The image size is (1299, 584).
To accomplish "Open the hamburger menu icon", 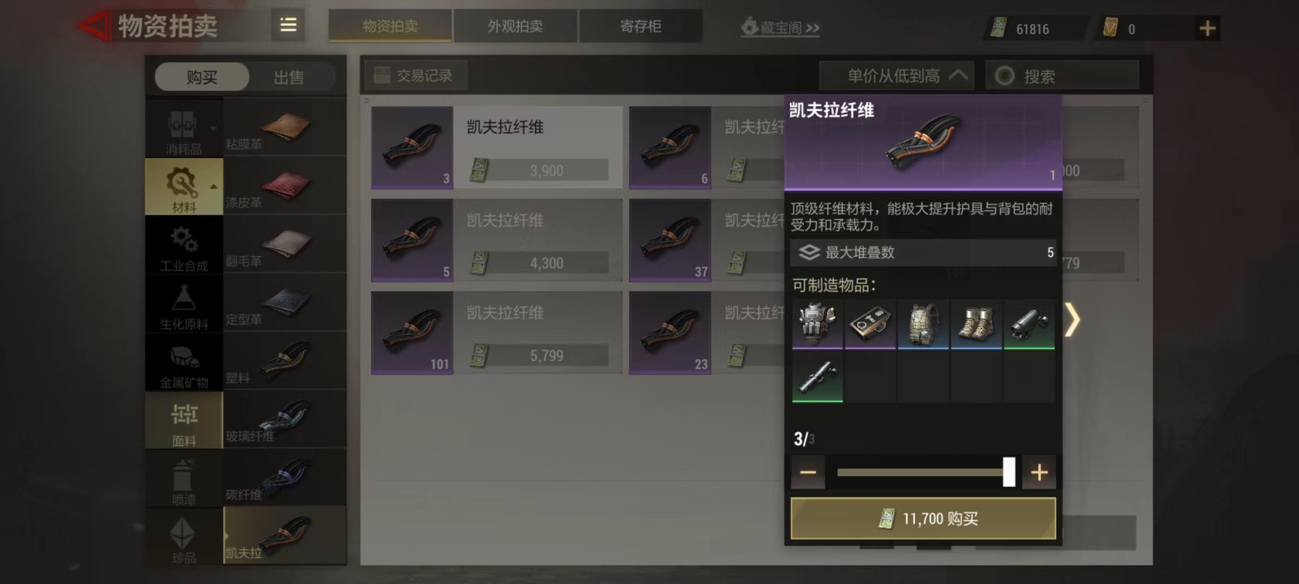I will pyautogui.click(x=288, y=25).
